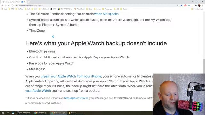Open the MTG bookmark folder
205x115 pixels.
pos(11,9)
